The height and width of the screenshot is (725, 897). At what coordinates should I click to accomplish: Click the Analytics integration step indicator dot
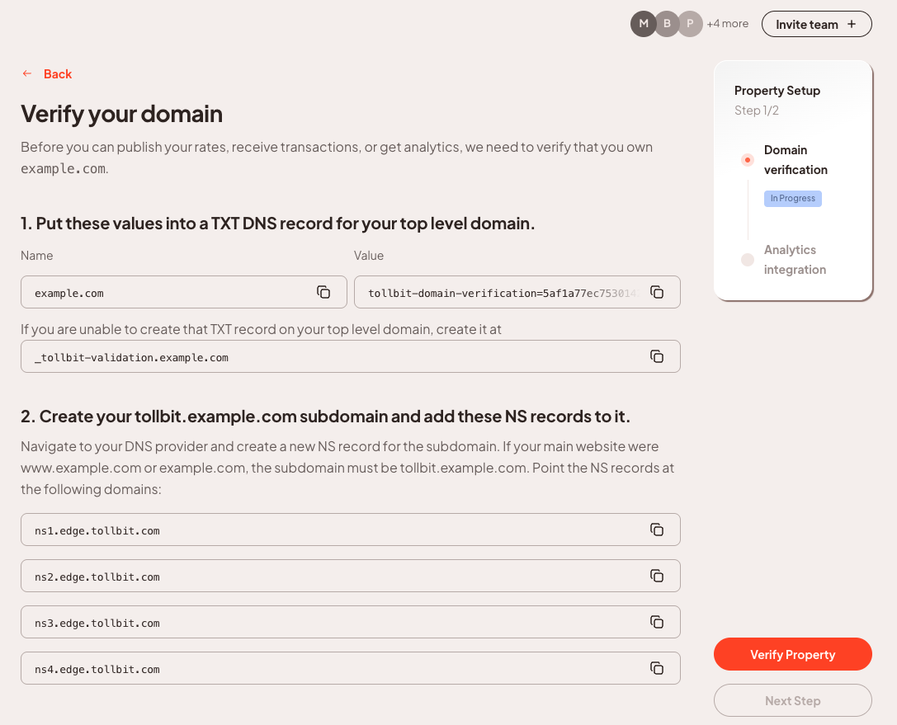[747, 260]
